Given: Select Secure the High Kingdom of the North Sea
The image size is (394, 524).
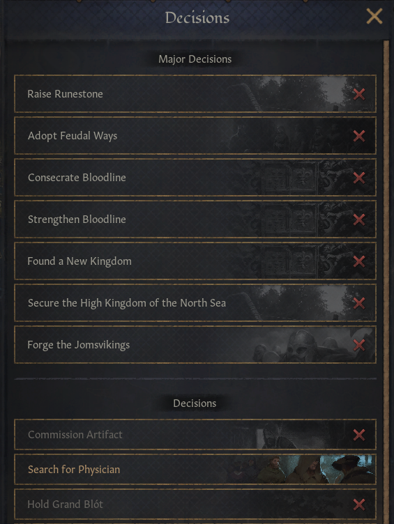Looking at the screenshot, I should pos(195,303).
